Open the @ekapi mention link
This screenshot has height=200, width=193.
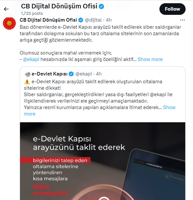click(x=31, y=59)
